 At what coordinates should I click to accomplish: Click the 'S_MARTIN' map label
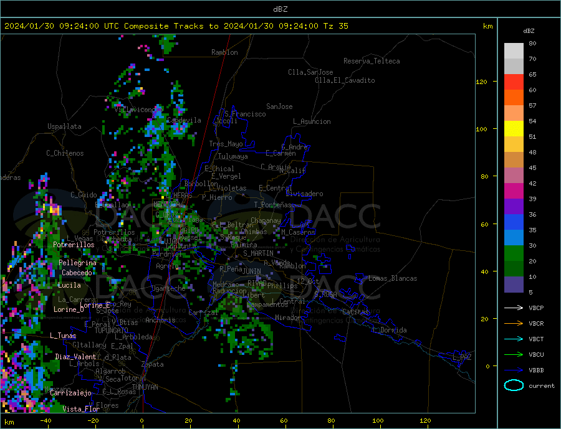pyautogui.click(x=258, y=253)
